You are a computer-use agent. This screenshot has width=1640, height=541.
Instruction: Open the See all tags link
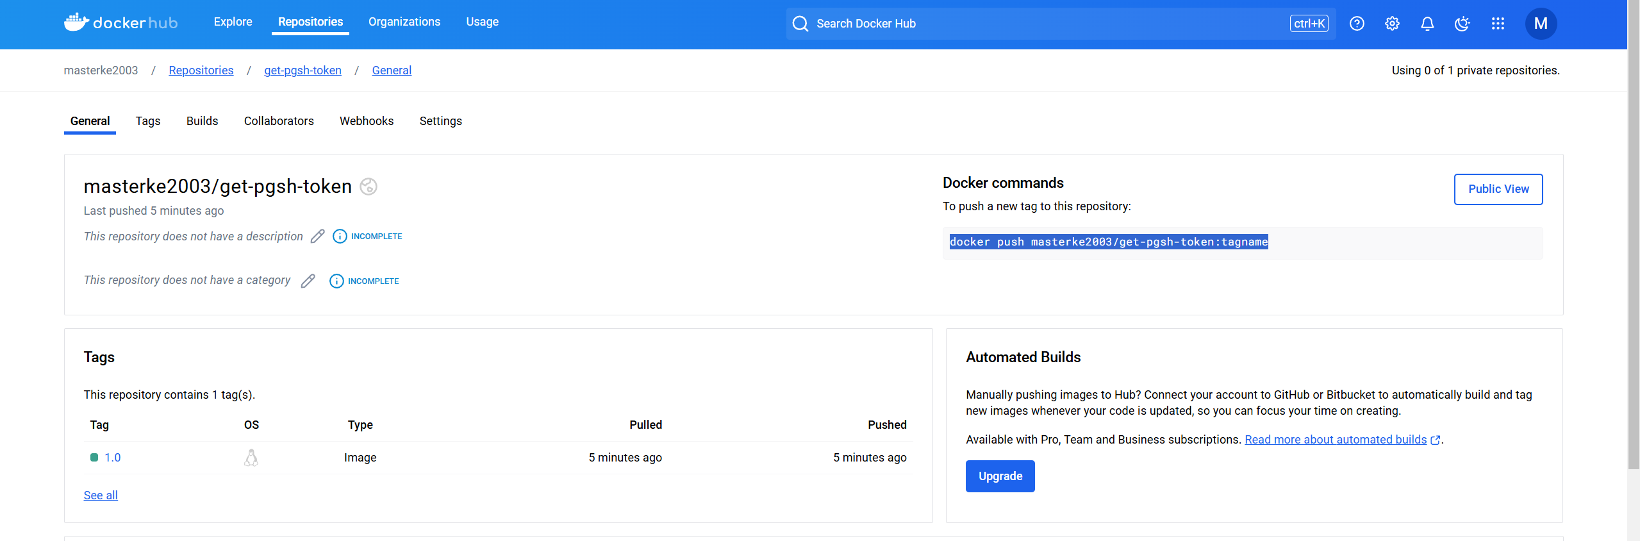coord(101,495)
